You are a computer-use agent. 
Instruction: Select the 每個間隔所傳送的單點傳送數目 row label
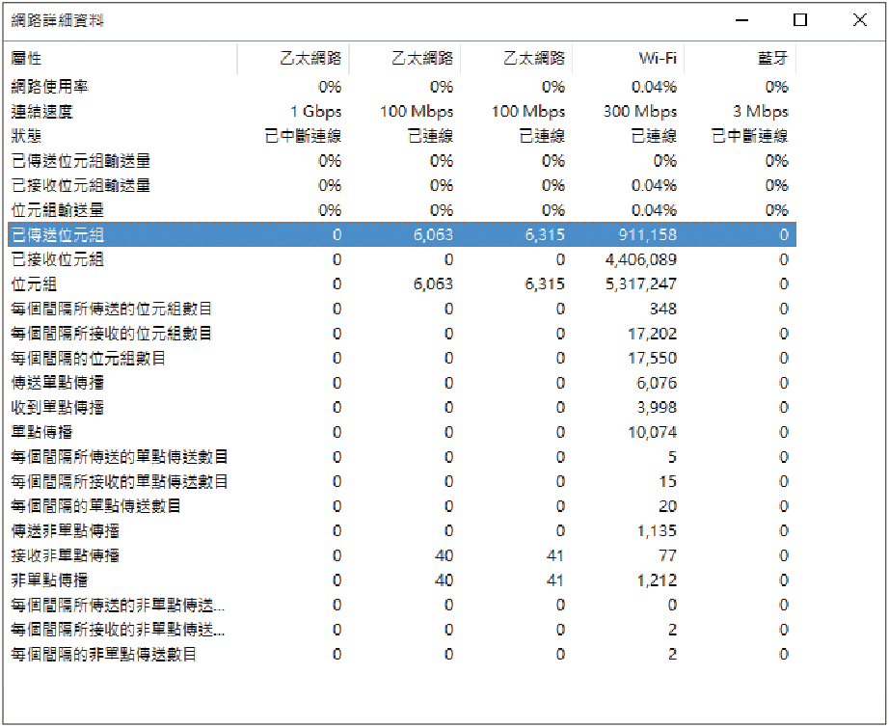pyautogui.click(x=119, y=457)
